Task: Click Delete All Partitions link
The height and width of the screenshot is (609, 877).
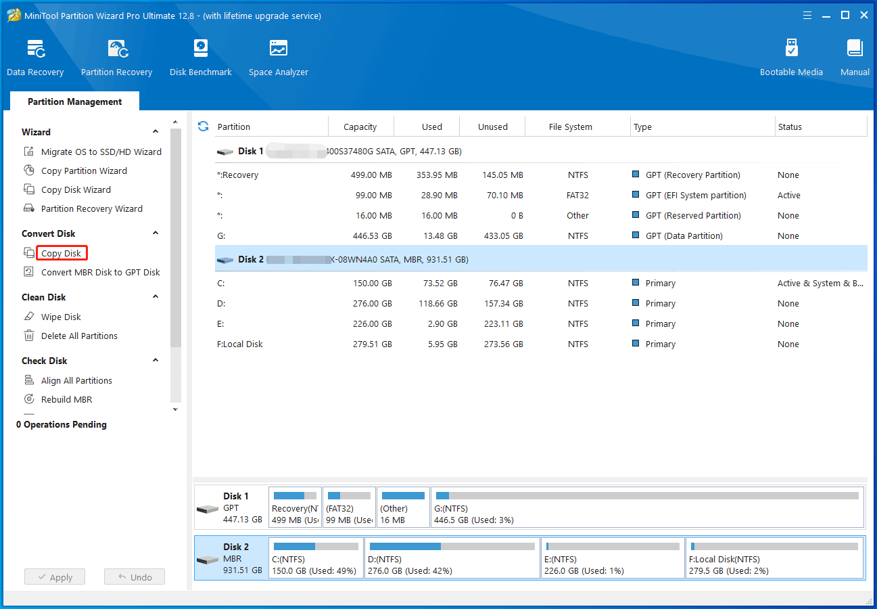Action: coord(79,336)
